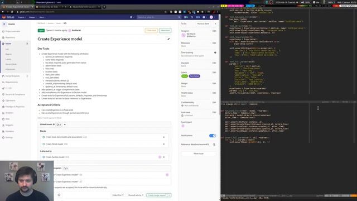357x201 pixels.
Task: Copy the issue reference with the copy icon
Action: click(214, 145)
